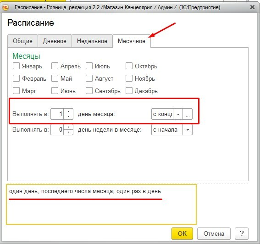
Task: Decrease day of month with down arrow
Action: pos(68,117)
